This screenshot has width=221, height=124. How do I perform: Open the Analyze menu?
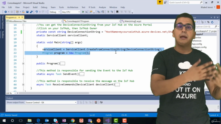tap(102, 7)
